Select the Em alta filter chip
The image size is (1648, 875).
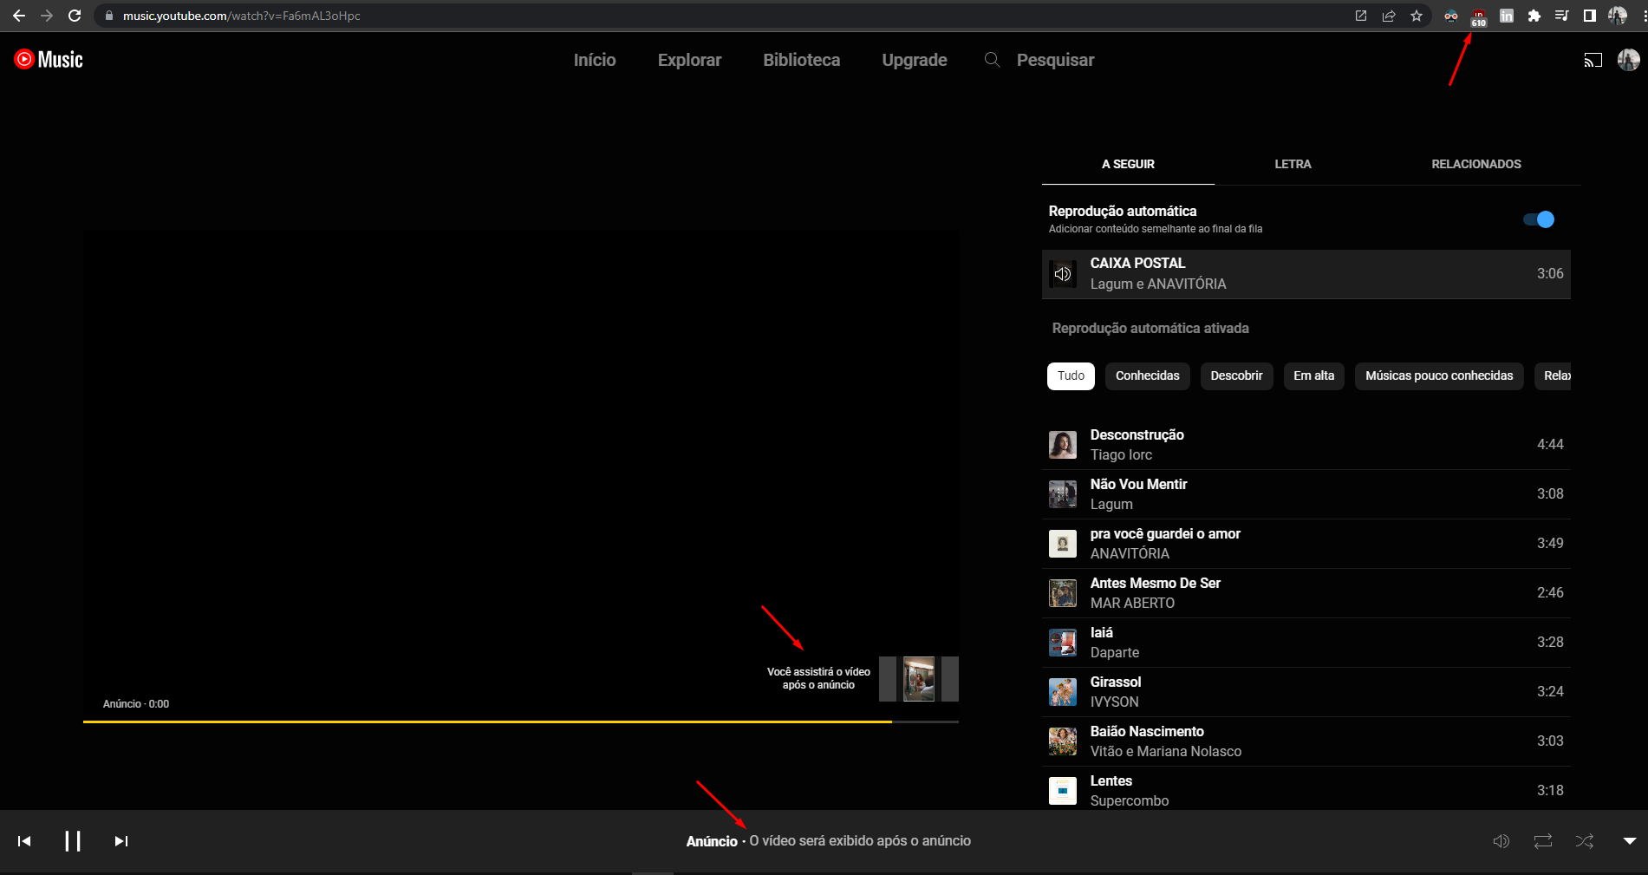coord(1313,375)
